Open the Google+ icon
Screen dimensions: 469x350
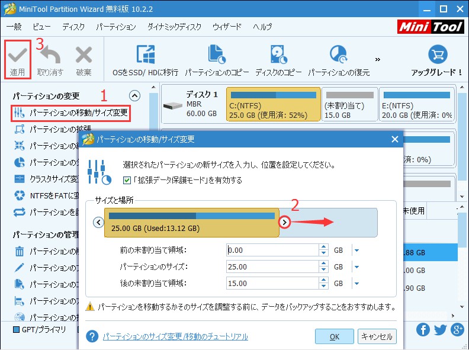click(457, 330)
